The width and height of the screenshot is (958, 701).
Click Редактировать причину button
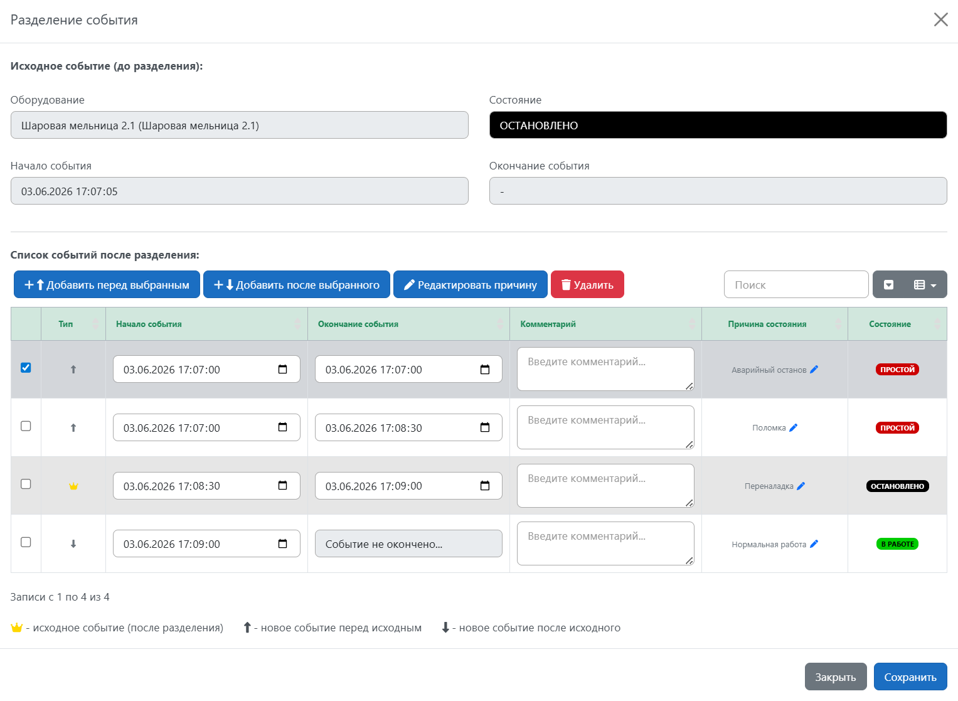[471, 284]
